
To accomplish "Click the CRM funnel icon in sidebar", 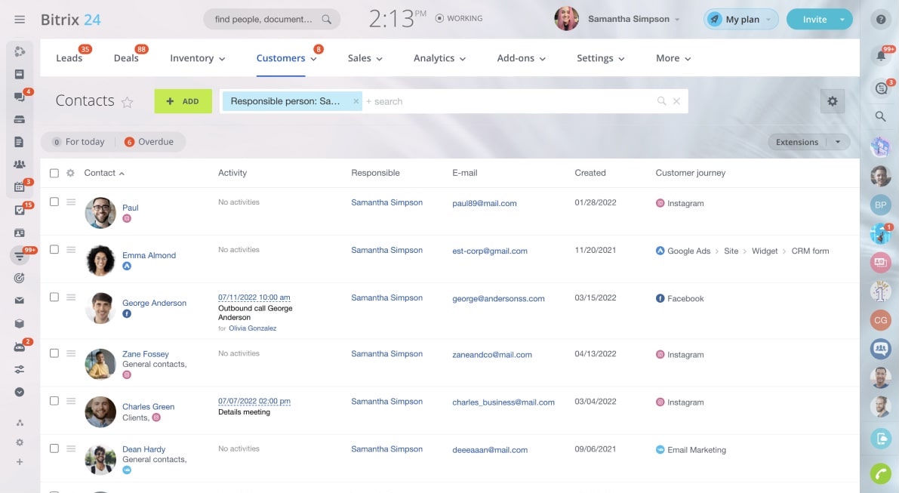I will (20, 256).
